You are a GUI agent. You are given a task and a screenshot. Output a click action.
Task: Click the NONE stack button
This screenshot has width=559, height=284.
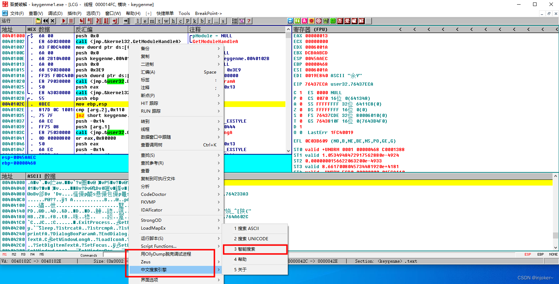coord(553,254)
